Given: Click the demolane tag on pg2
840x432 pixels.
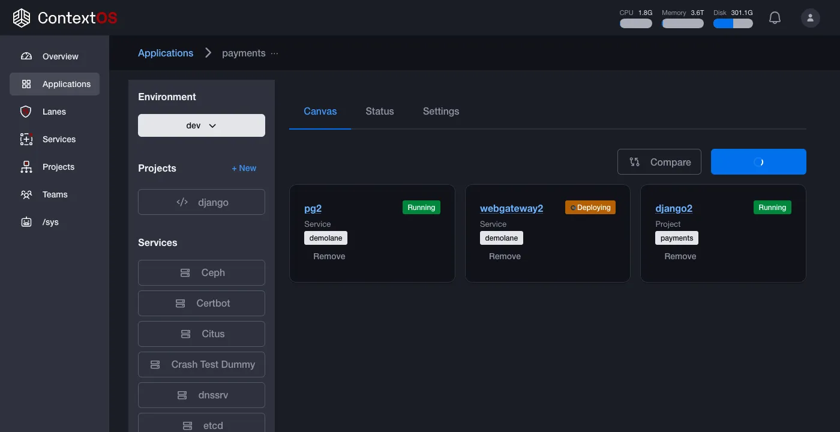Looking at the screenshot, I should pyautogui.click(x=326, y=238).
